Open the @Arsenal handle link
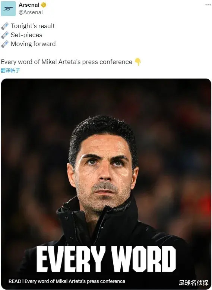Image resolution: width=212 pixels, height=290 pixels. point(31,12)
